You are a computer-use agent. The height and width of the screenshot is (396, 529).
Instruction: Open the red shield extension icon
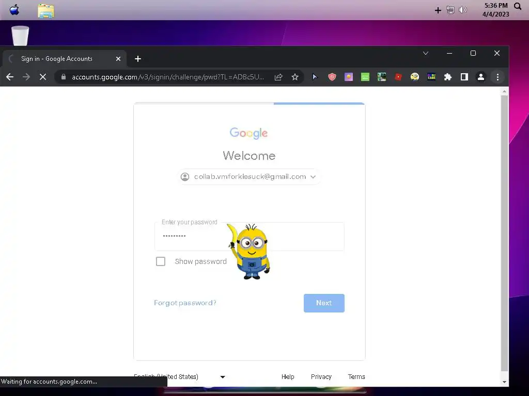[x=332, y=77]
